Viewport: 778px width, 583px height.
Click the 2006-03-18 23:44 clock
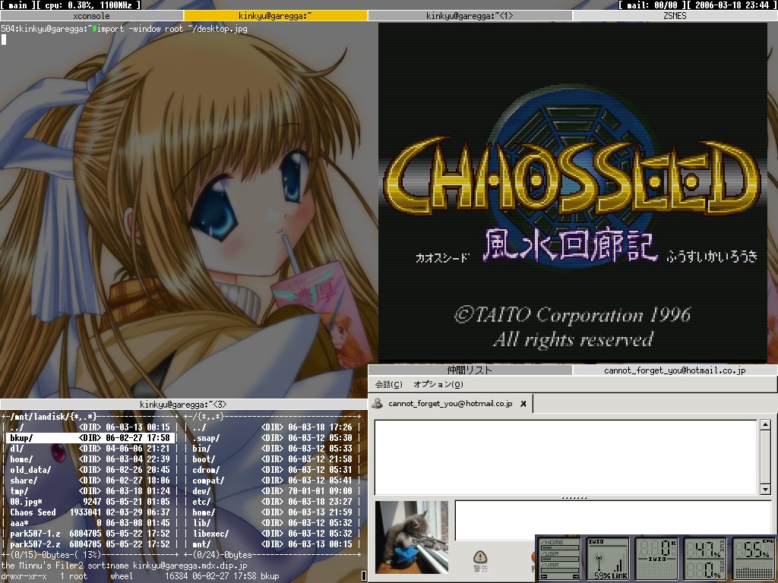732,5
